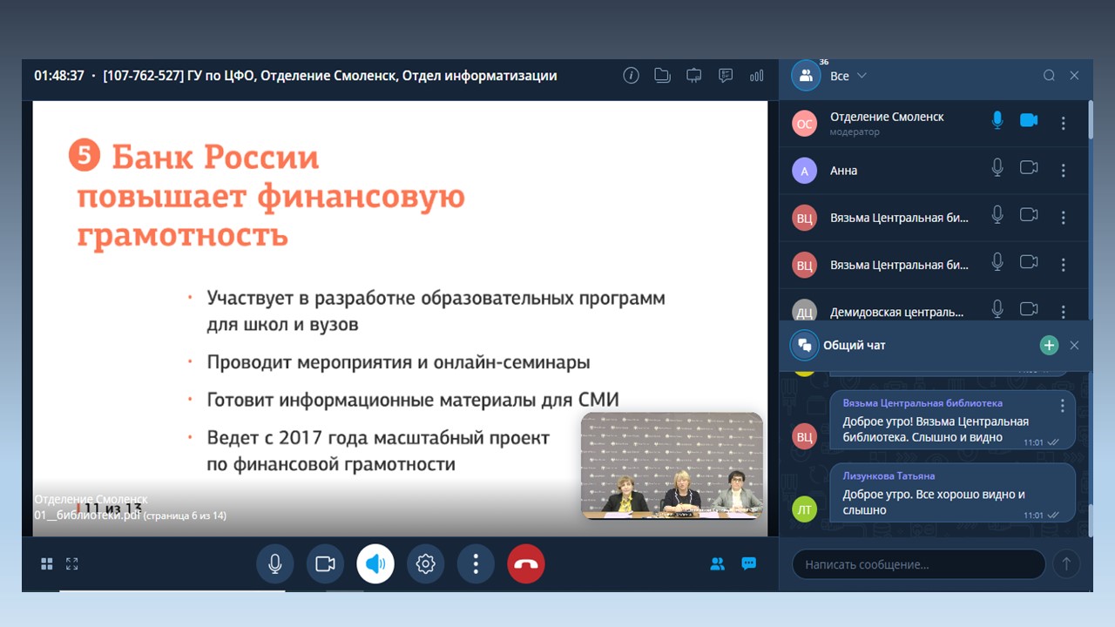Add a new chat with green plus
Image resolution: width=1115 pixels, height=627 pixels.
[x=1049, y=345]
